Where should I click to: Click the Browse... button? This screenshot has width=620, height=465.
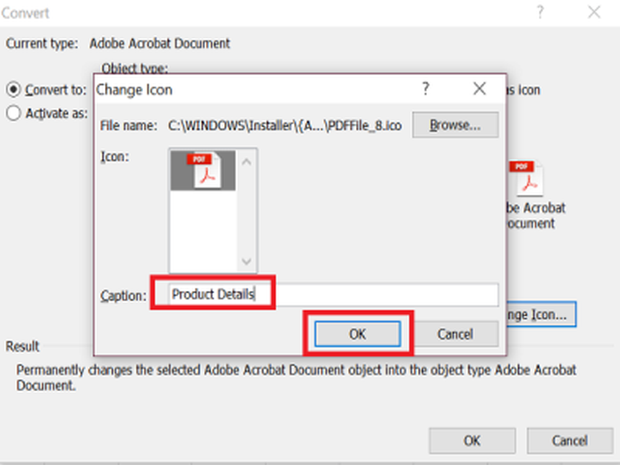pos(455,125)
